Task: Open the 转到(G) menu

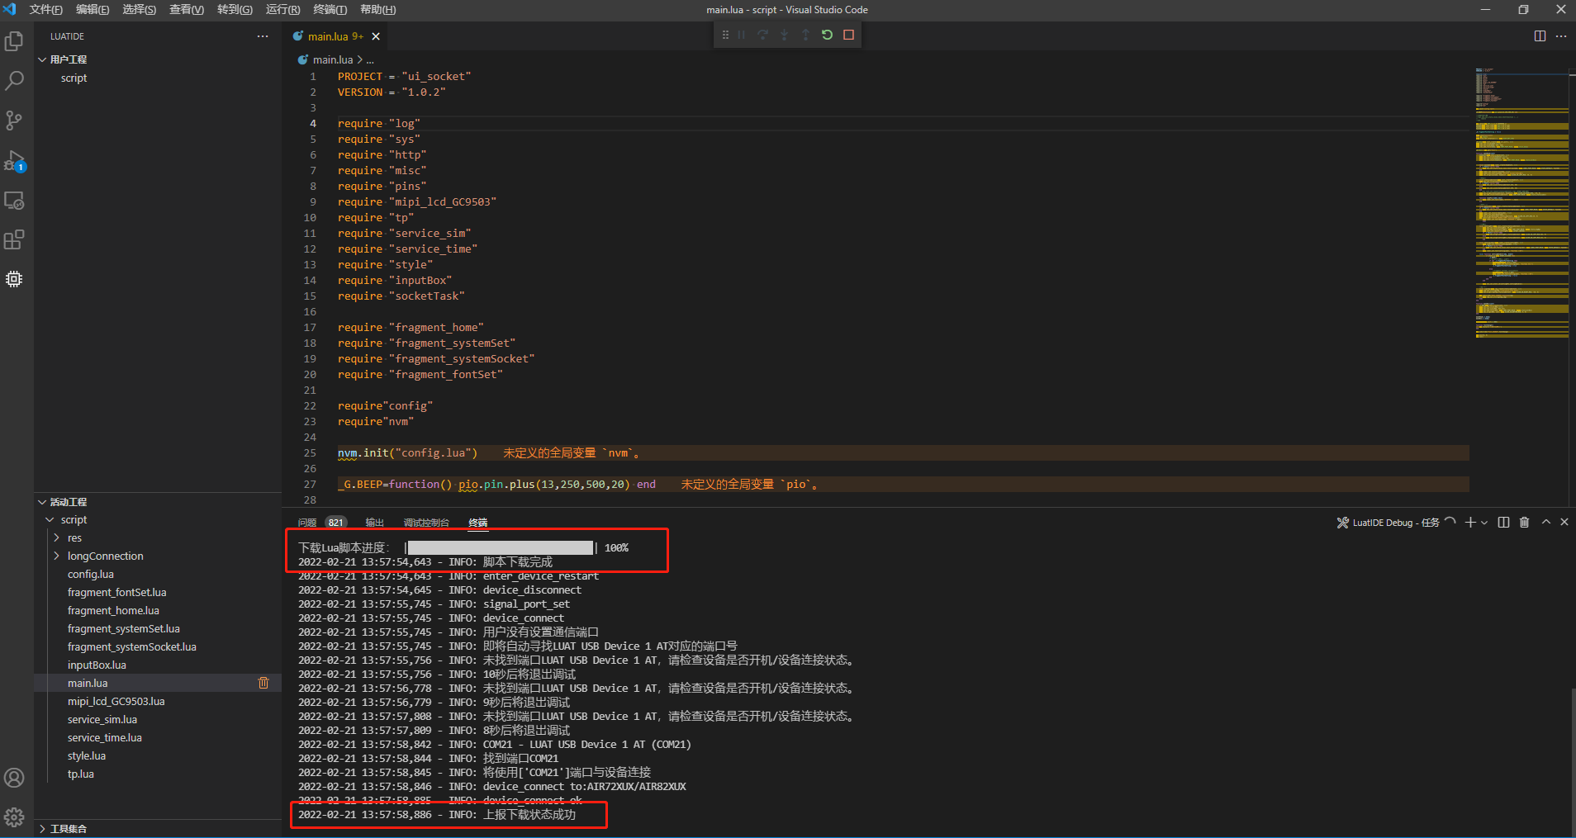Action: pyautogui.click(x=235, y=10)
